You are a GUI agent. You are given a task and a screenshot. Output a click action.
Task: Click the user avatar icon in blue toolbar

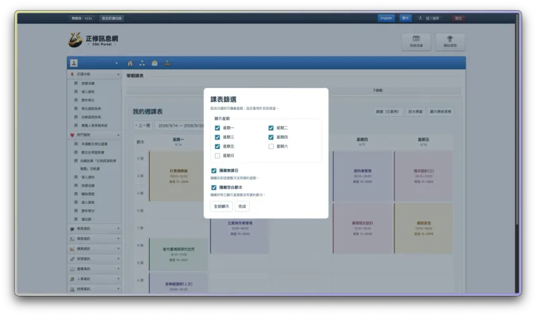pos(74,63)
